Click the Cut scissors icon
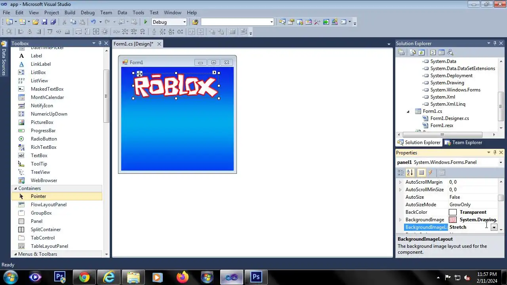Viewport: 507px width, 285px height. click(x=64, y=22)
